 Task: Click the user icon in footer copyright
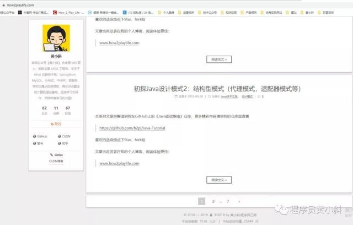(211, 215)
